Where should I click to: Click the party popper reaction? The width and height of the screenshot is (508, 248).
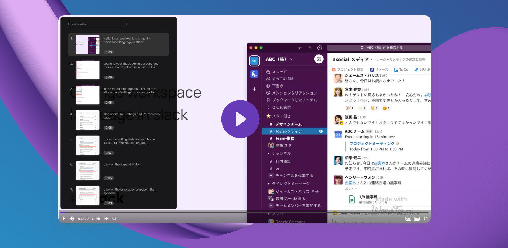350,108
